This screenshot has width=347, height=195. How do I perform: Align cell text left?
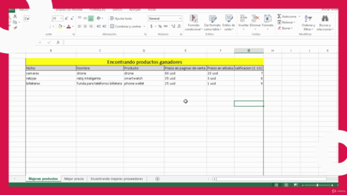pos(80,27)
